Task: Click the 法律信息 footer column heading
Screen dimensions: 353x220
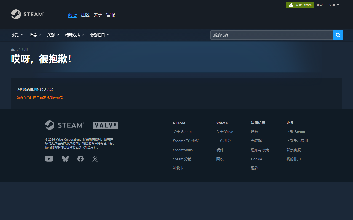Action: pos(258,123)
